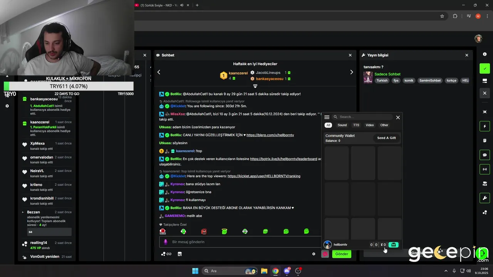The width and height of the screenshot is (493, 277).
Task: Open the layout panels sidebar icon
Action: (x=485, y=81)
